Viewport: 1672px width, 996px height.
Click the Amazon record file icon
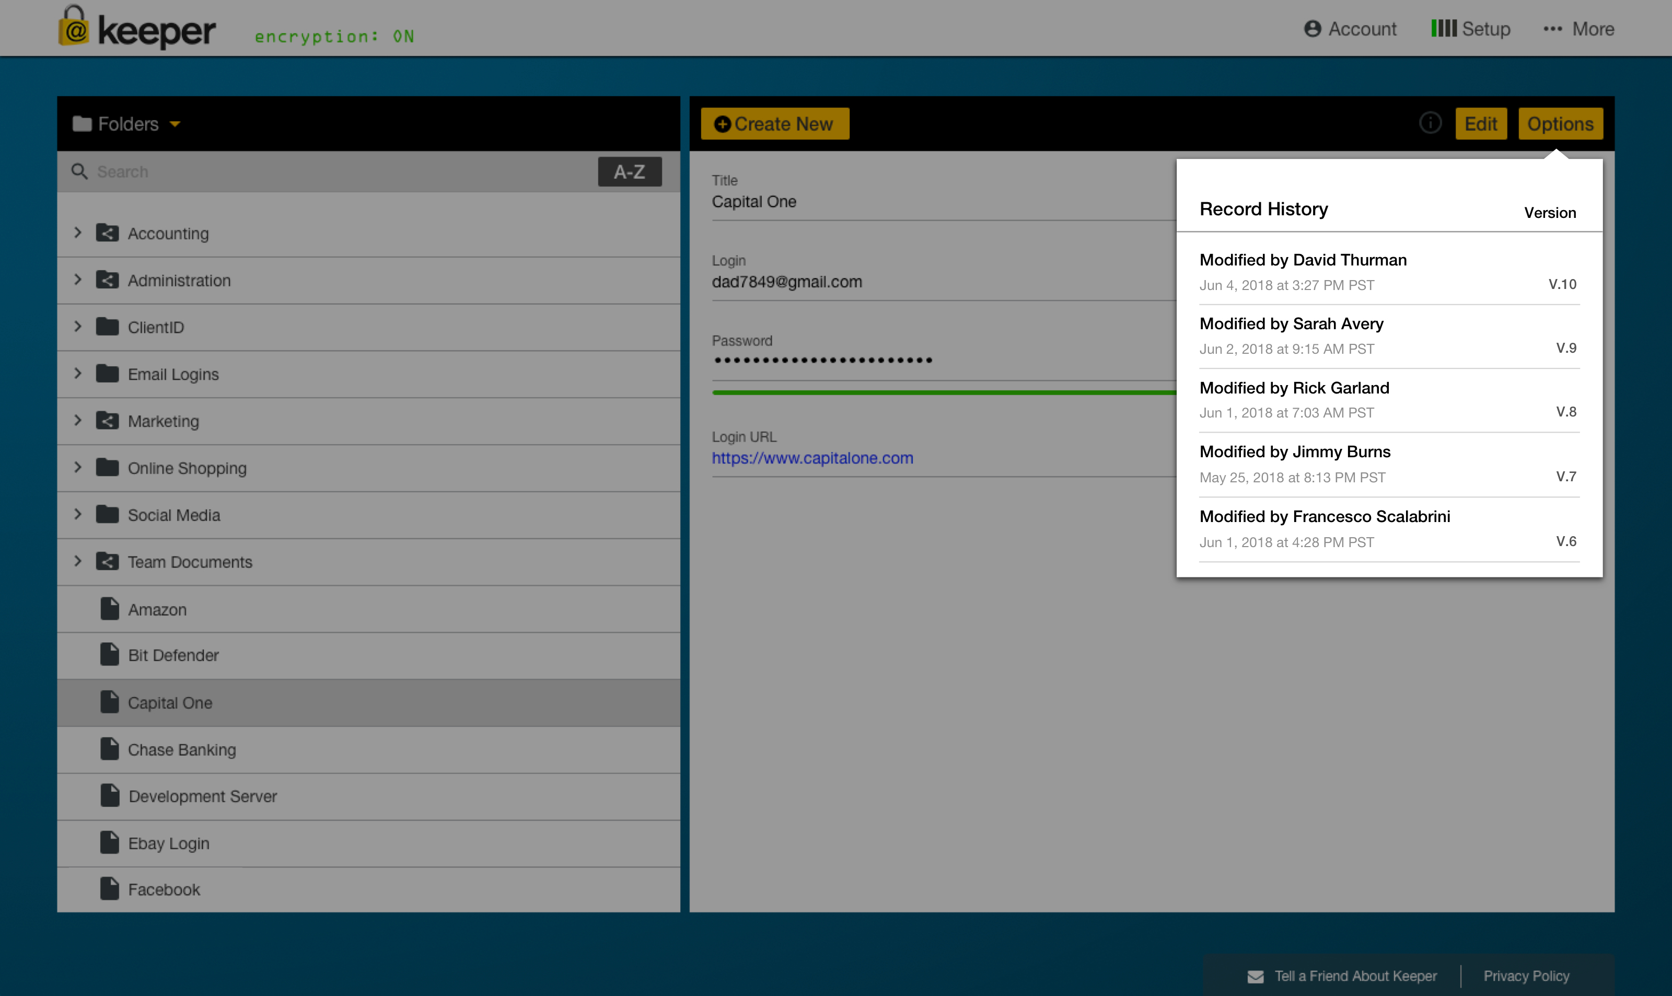(109, 609)
